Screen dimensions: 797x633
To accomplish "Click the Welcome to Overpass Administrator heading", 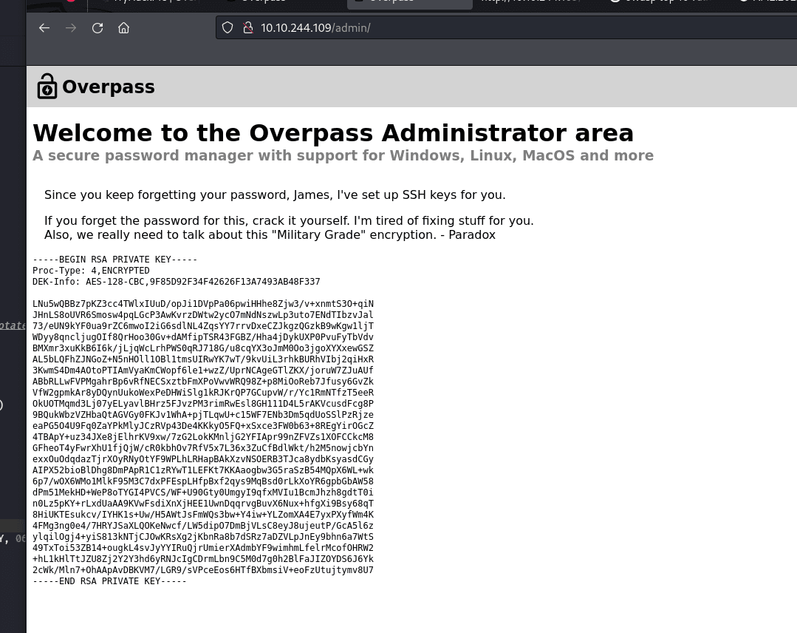I will 333,133.
